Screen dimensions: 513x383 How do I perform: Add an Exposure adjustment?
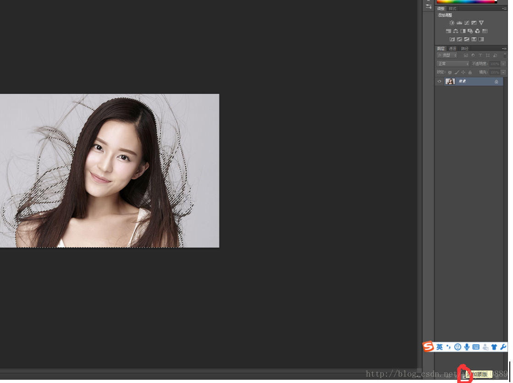point(474,23)
